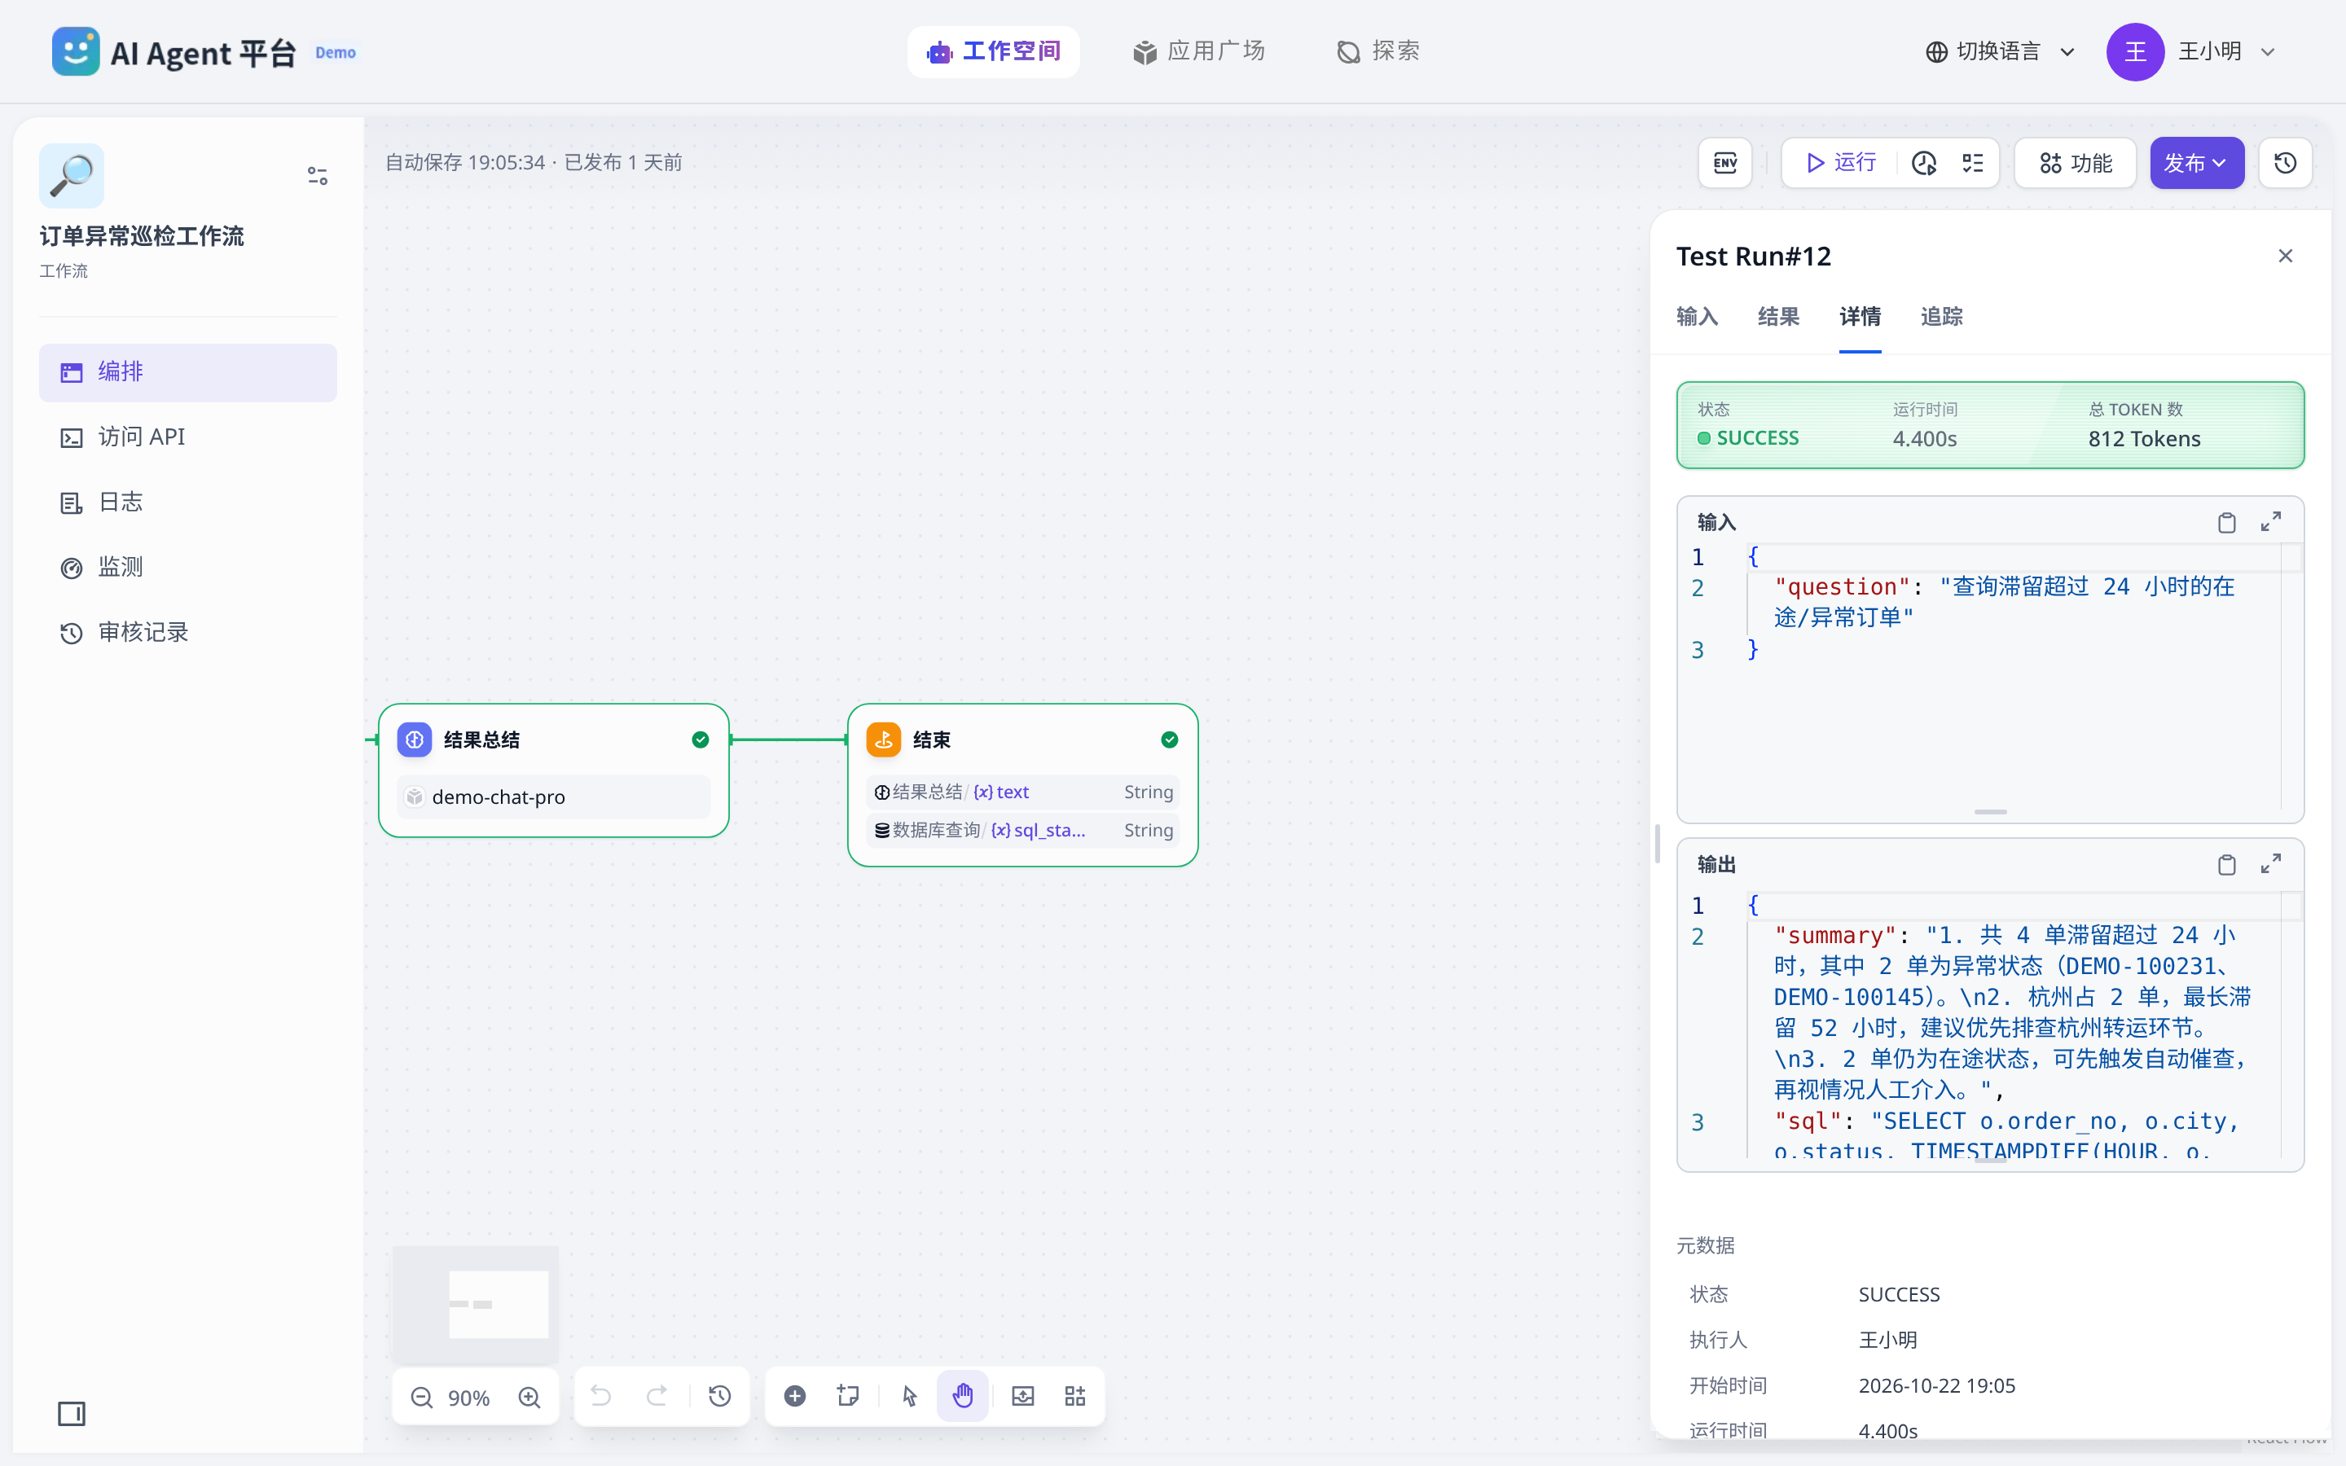
Task: Open the 切换语言 language dropdown
Action: (x=2000, y=51)
